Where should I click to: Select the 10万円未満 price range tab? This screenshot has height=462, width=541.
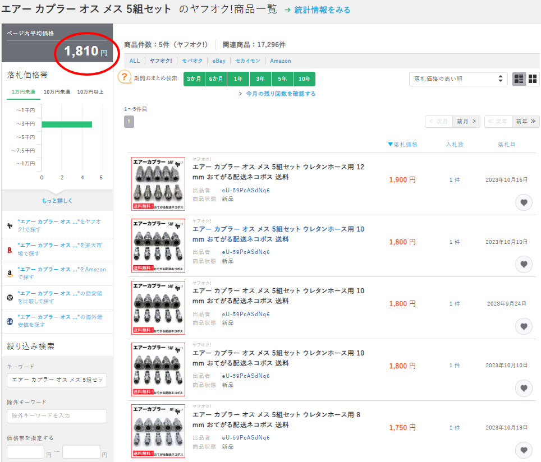point(56,91)
